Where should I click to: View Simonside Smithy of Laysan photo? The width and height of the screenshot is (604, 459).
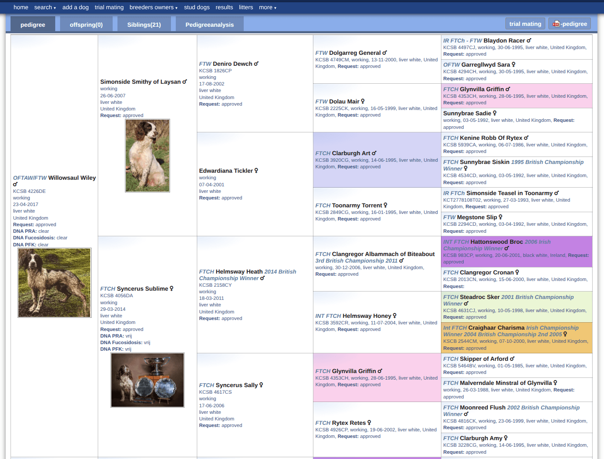pos(147,156)
